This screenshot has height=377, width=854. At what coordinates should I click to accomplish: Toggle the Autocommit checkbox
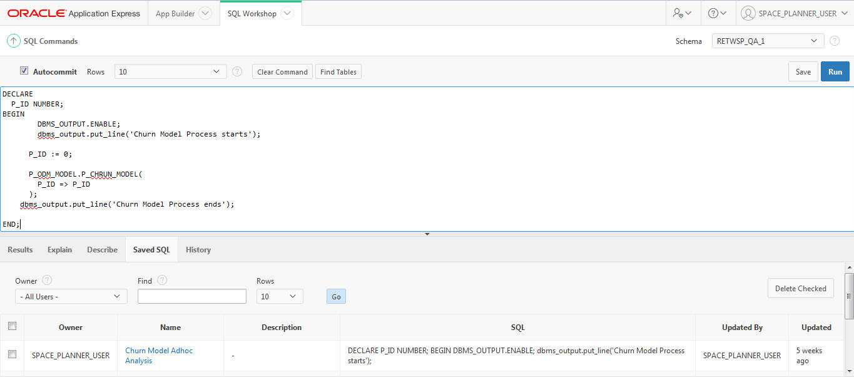tap(24, 71)
